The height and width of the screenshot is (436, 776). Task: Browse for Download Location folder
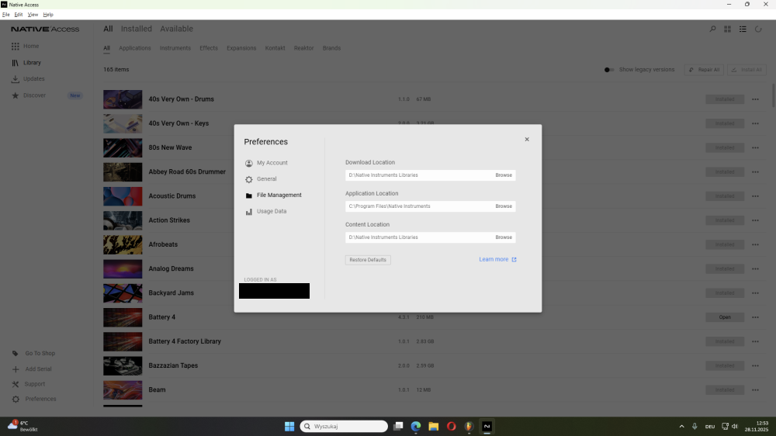pos(504,175)
